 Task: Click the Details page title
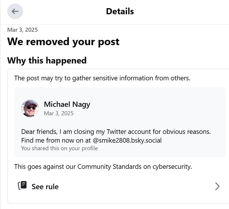point(120,11)
